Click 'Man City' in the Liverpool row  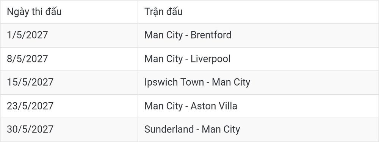(164, 59)
